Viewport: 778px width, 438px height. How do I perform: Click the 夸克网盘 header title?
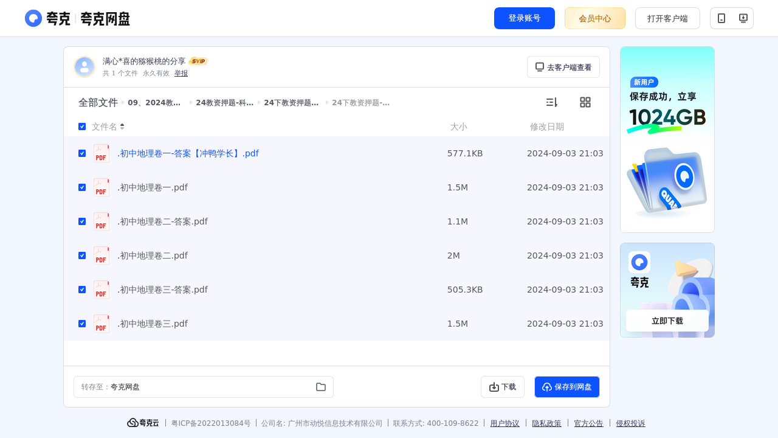105,18
